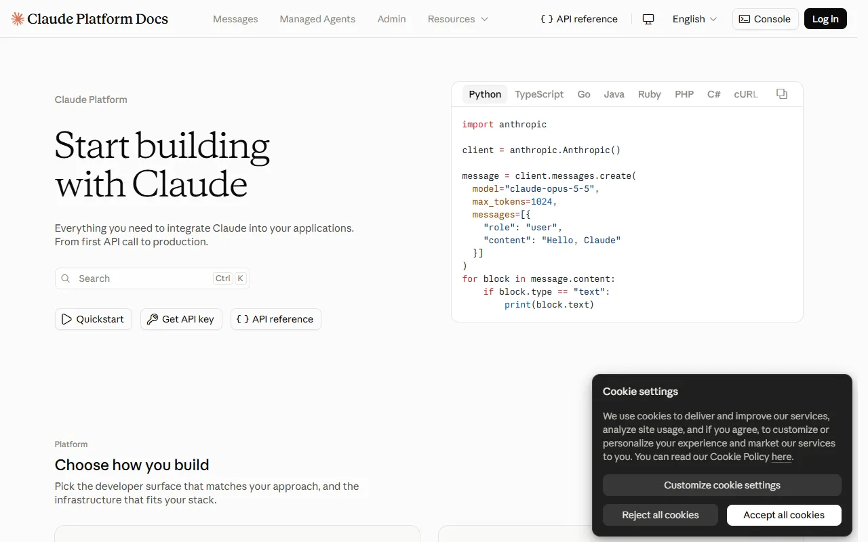Select the Python code tab
This screenshot has height=542, width=868.
pyautogui.click(x=485, y=94)
